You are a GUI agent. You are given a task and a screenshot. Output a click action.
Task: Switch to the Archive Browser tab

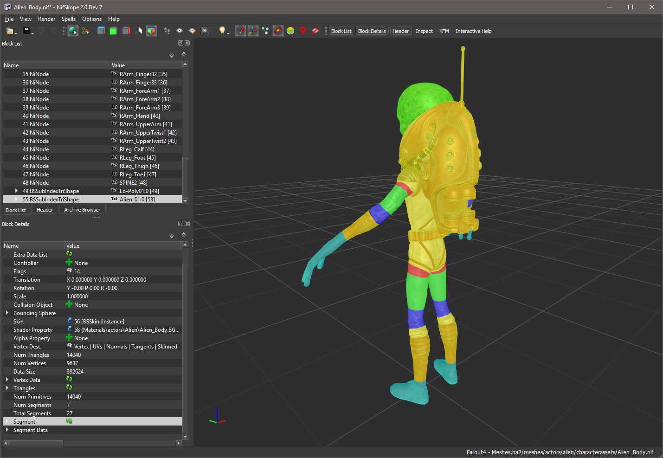pos(82,210)
